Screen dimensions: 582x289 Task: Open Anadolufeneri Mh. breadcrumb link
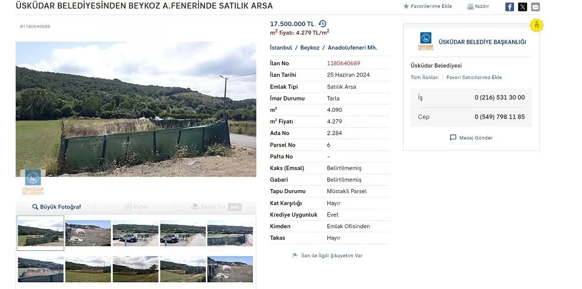pyautogui.click(x=352, y=48)
